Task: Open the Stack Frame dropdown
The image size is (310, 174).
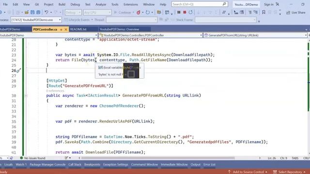Action: click(x=226, y=20)
